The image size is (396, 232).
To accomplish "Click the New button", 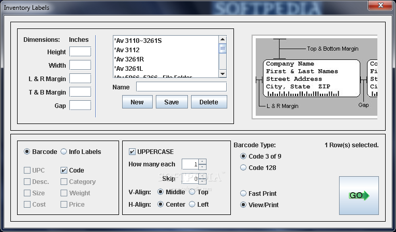I will [x=137, y=102].
